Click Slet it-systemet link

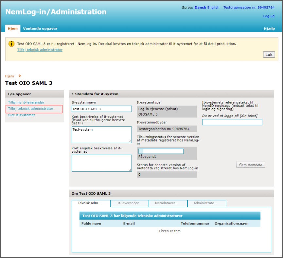coord(21,115)
